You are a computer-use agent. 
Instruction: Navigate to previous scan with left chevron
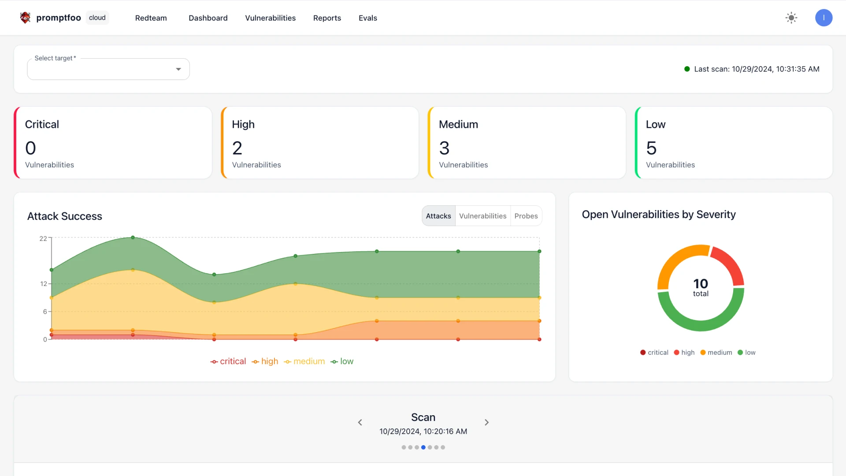point(360,422)
